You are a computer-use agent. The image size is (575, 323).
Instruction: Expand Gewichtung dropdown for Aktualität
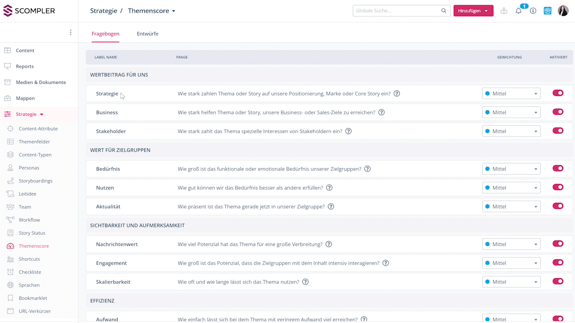click(511, 207)
